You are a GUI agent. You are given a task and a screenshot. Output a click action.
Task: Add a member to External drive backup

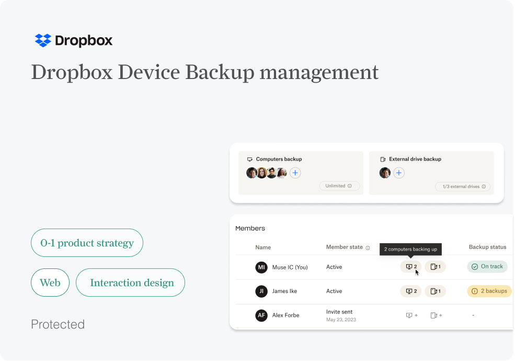pyautogui.click(x=398, y=173)
